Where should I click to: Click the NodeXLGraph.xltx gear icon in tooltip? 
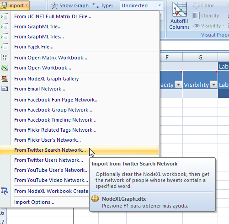coord(95,199)
